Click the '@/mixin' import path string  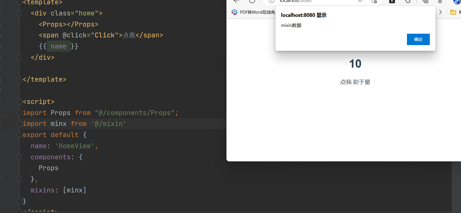tap(109, 124)
